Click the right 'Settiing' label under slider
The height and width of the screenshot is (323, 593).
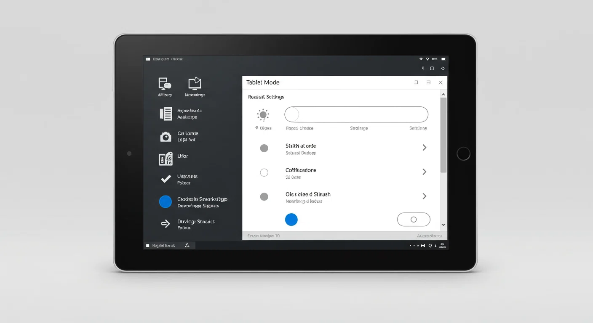pyautogui.click(x=418, y=128)
